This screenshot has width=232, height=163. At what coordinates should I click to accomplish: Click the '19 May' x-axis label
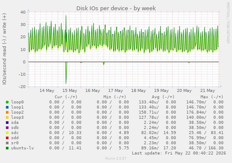point(162,91)
